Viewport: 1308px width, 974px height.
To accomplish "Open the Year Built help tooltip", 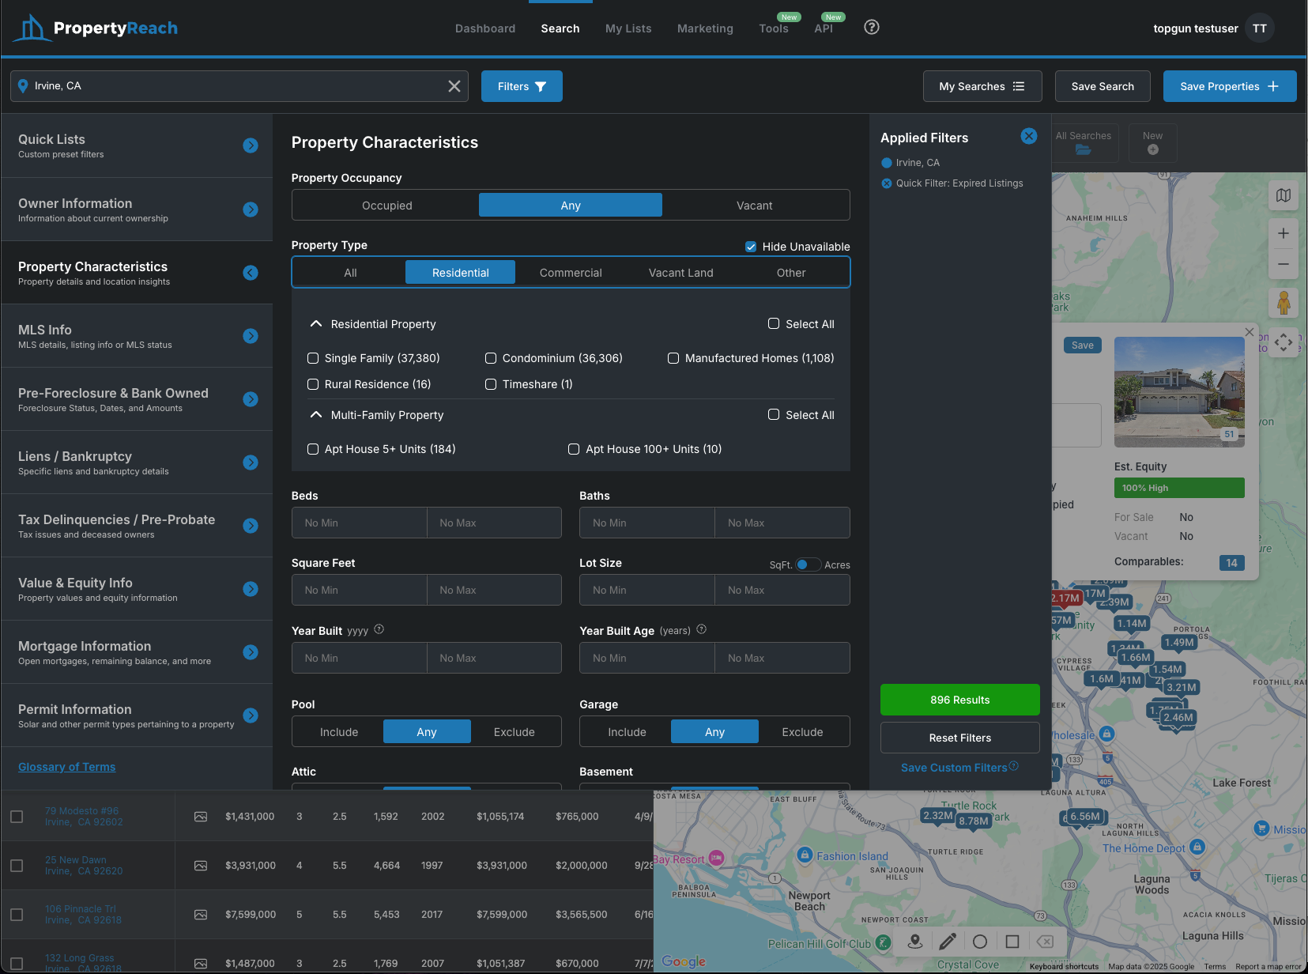I will tap(379, 629).
